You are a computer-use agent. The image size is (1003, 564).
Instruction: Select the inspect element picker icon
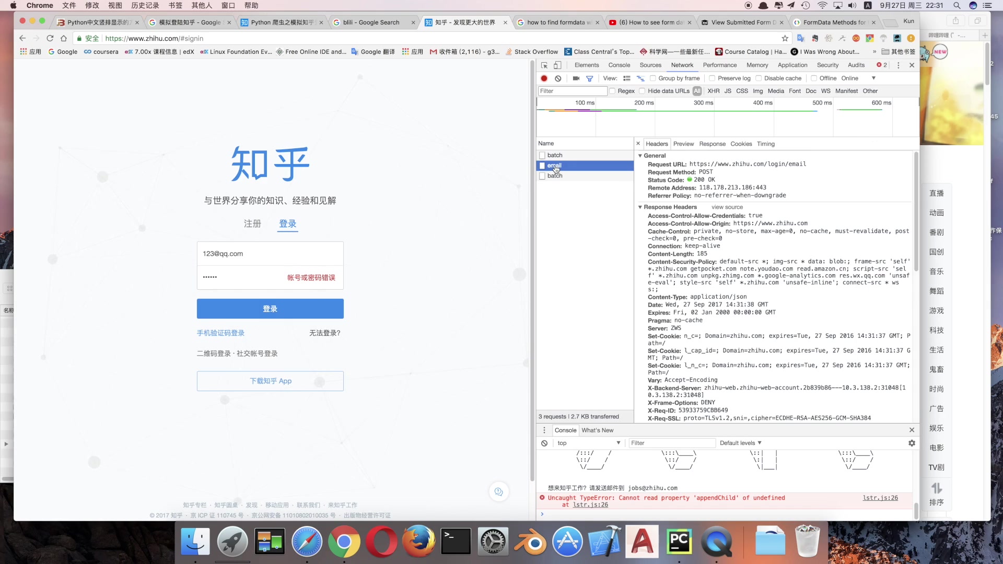544,65
